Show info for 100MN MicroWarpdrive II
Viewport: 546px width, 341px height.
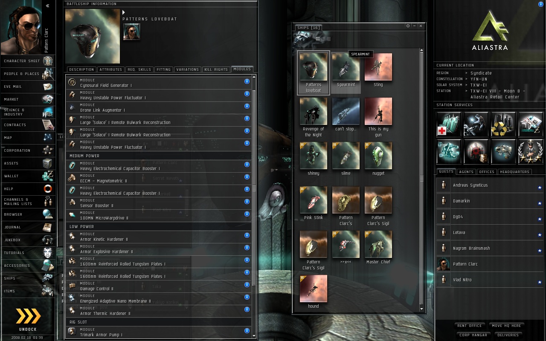[x=247, y=214]
